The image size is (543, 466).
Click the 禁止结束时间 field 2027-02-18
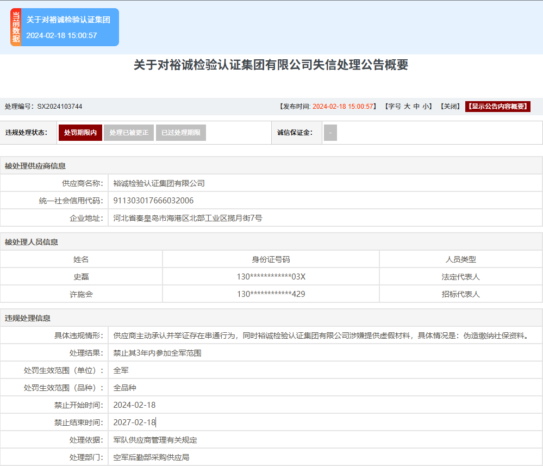tap(134, 422)
